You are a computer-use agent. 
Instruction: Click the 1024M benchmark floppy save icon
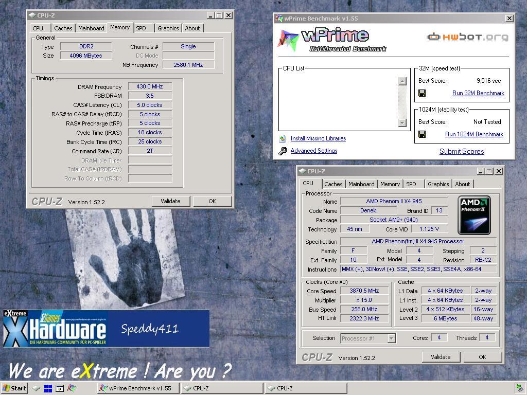coord(422,134)
